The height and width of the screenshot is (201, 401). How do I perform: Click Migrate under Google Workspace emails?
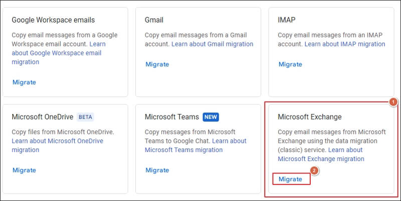(24, 82)
